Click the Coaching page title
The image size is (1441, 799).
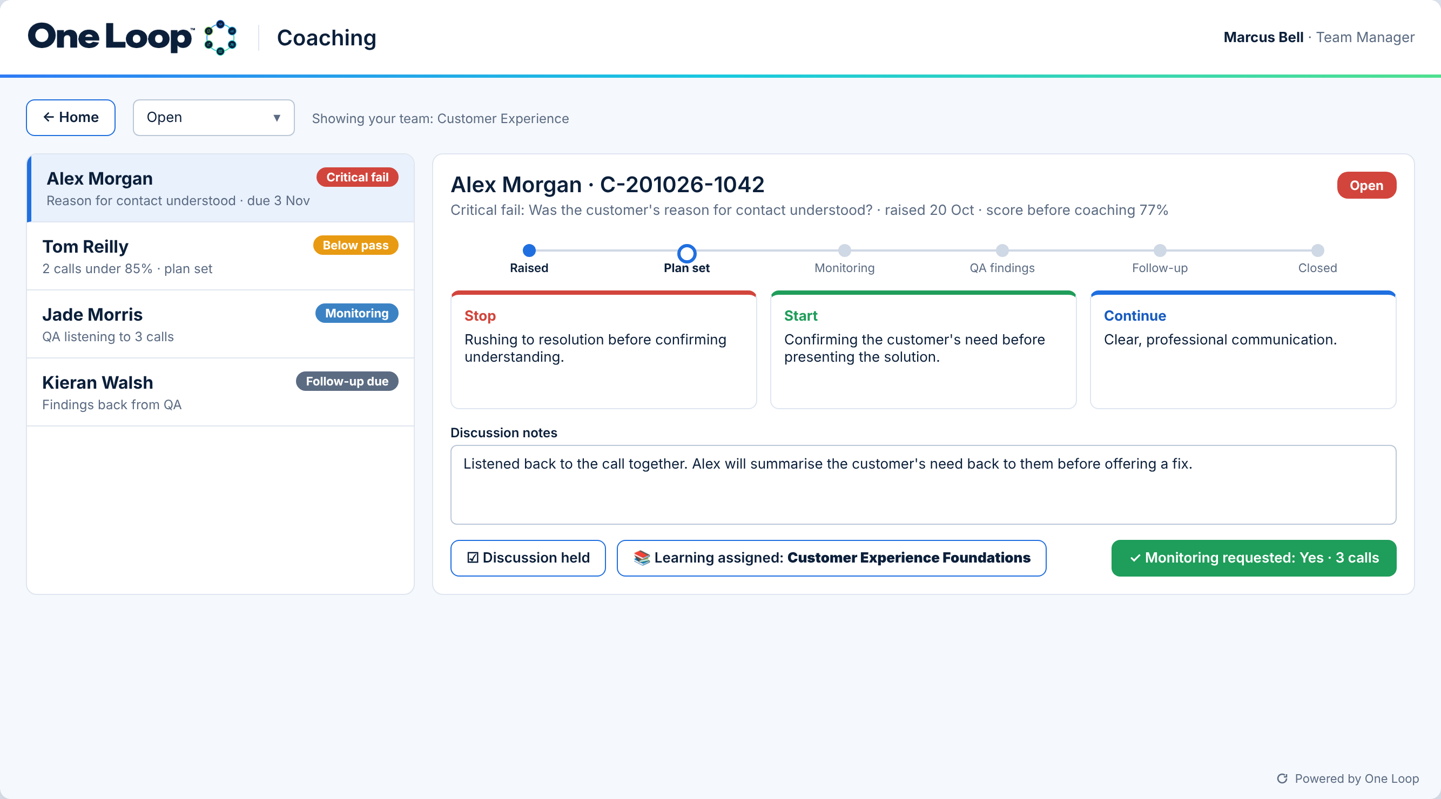327,38
